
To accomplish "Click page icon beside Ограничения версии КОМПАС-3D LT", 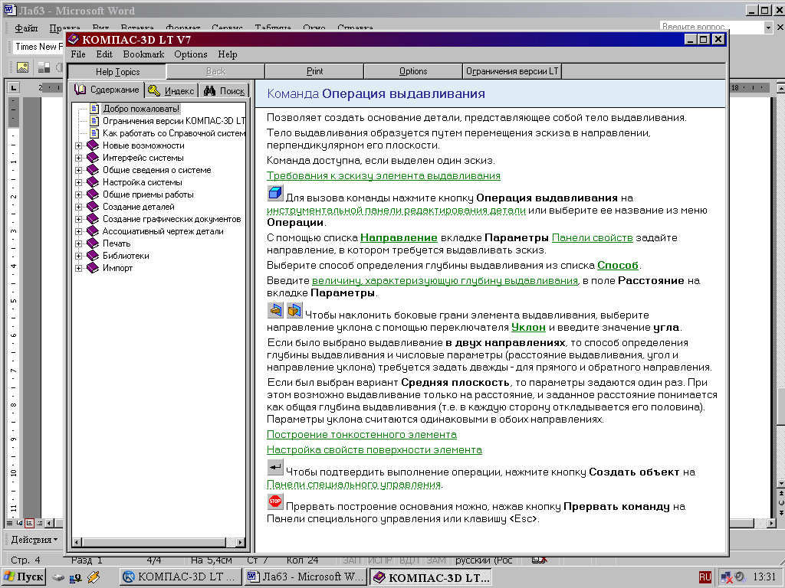I will (94, 120).
